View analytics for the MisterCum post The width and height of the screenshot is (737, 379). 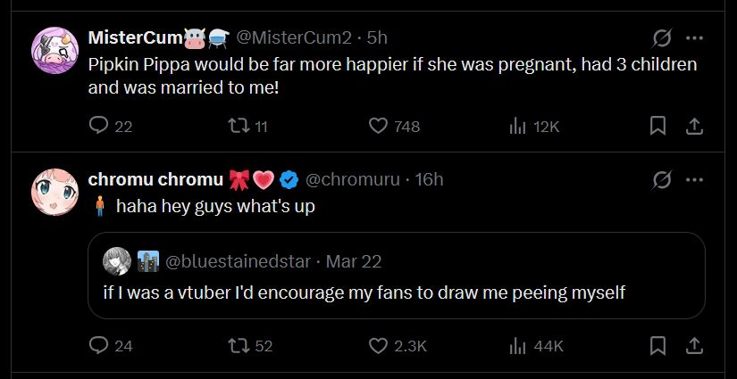tap(517, 127)
